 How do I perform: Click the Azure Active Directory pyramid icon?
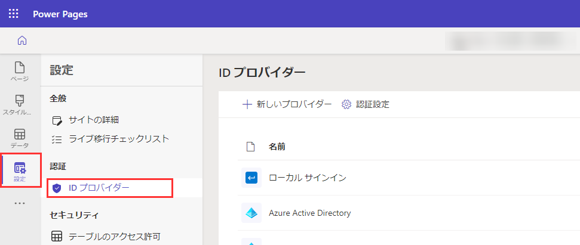point(251,213)
